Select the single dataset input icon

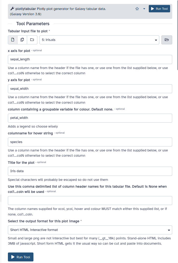tap(13, 40)
